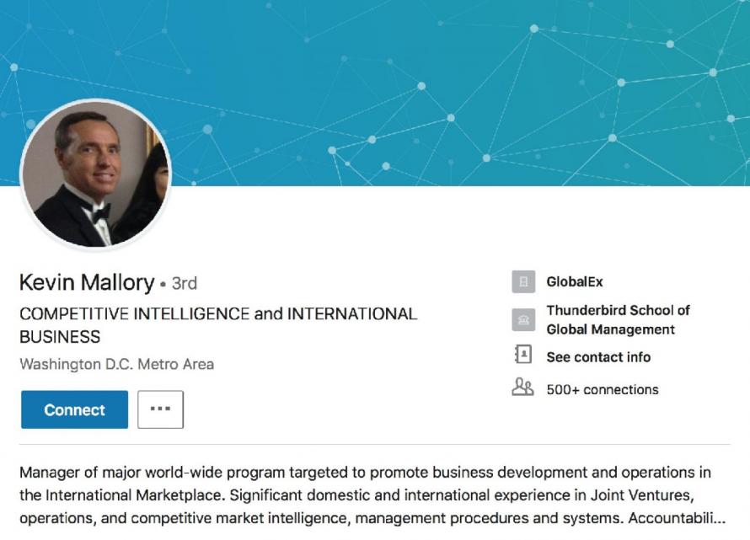The width and height of the screenshot is (750, 540).
Task: Click the Thunderbird School institution icon
Action: [522, 319]
